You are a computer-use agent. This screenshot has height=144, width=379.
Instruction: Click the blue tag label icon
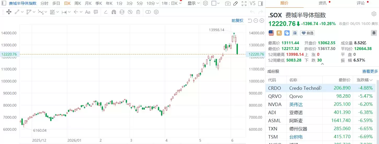pyautogui.click(x=287, y=33)
